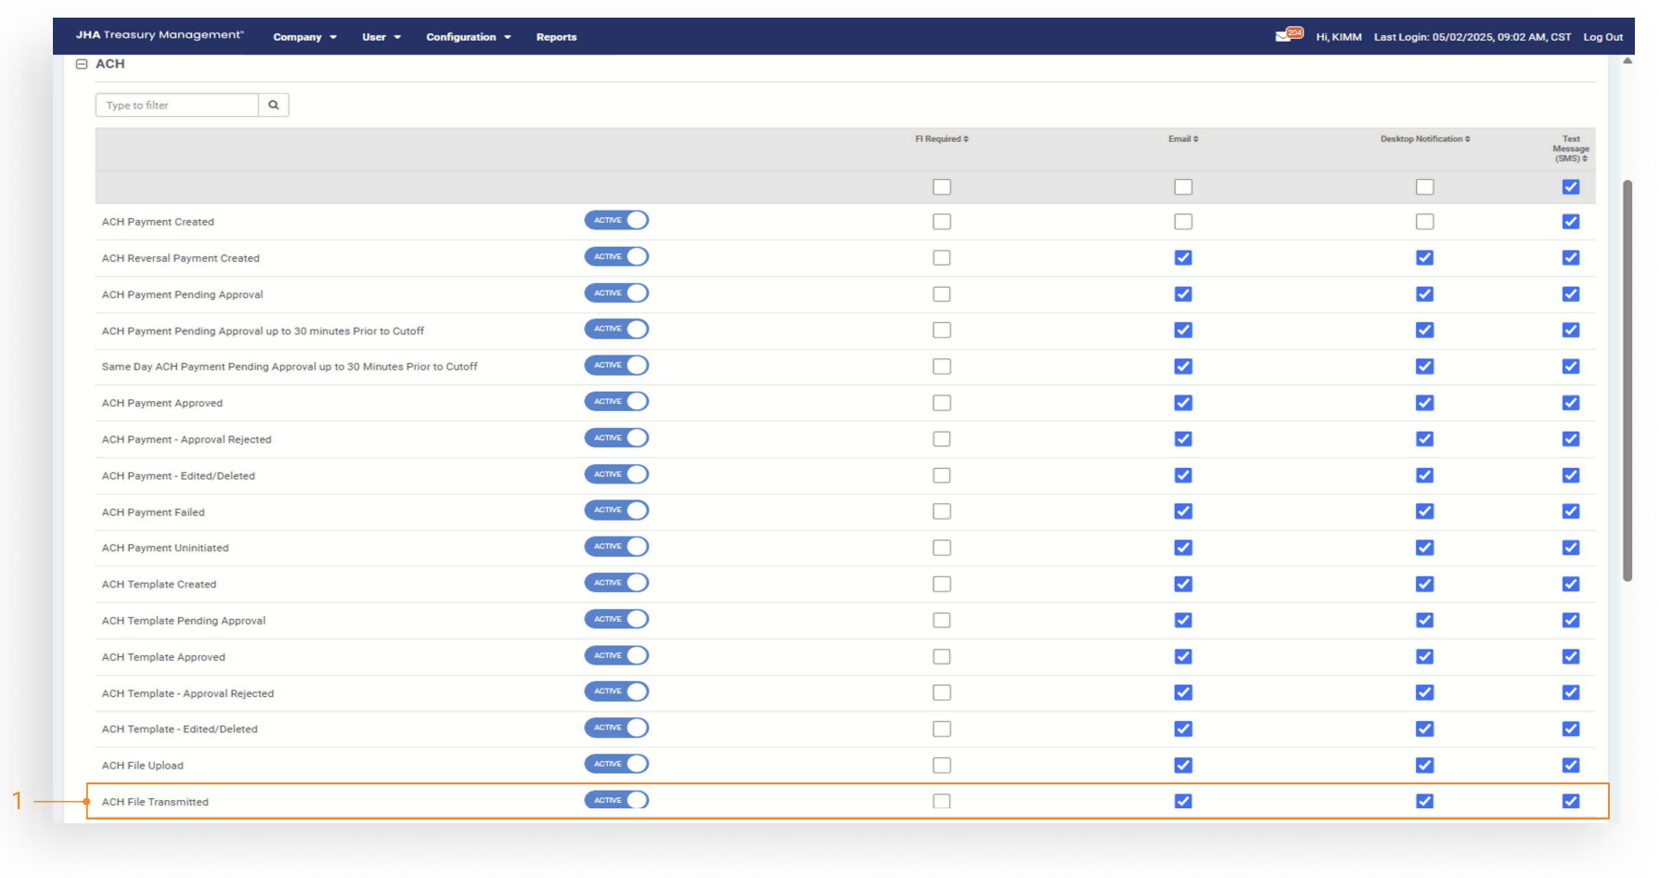1659x878 pixels.
Task: Sort by Desktop Notification column
Action: point(1424,139)
